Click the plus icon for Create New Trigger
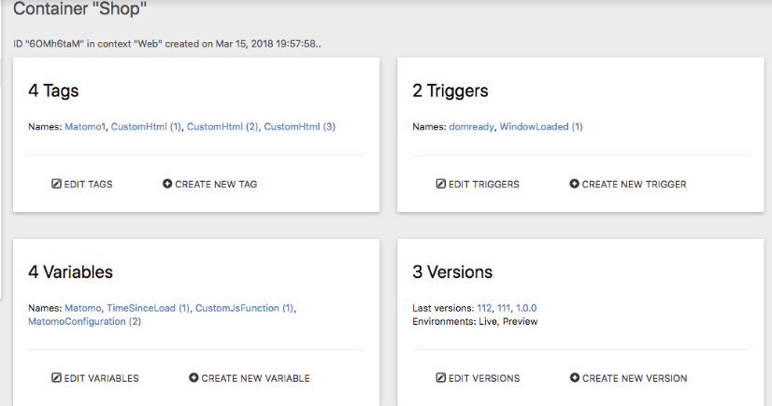 pyautogui.click(x=574, y=184)
